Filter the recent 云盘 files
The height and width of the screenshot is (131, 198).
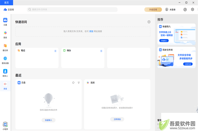point(79,83)
